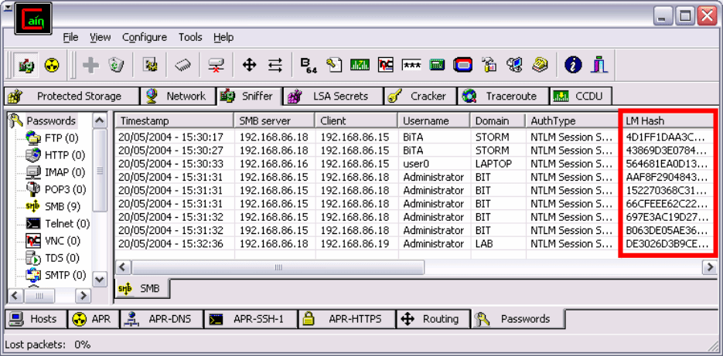This screenshot has width=723, height=356.
Task: Click the tree panel scroll-down arrow
Action: click(x=100, y=279)
